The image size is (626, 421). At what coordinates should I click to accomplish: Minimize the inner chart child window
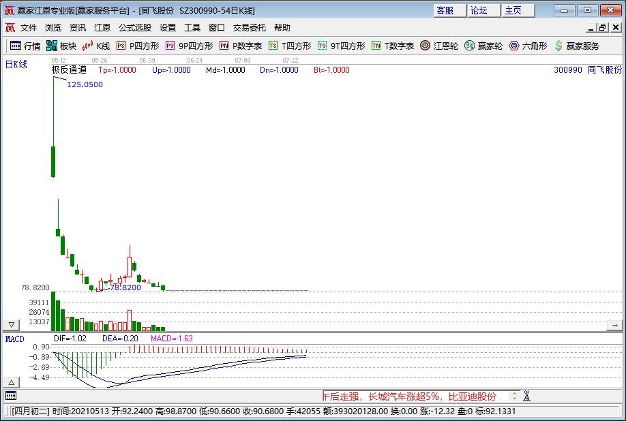click(591, 27)
